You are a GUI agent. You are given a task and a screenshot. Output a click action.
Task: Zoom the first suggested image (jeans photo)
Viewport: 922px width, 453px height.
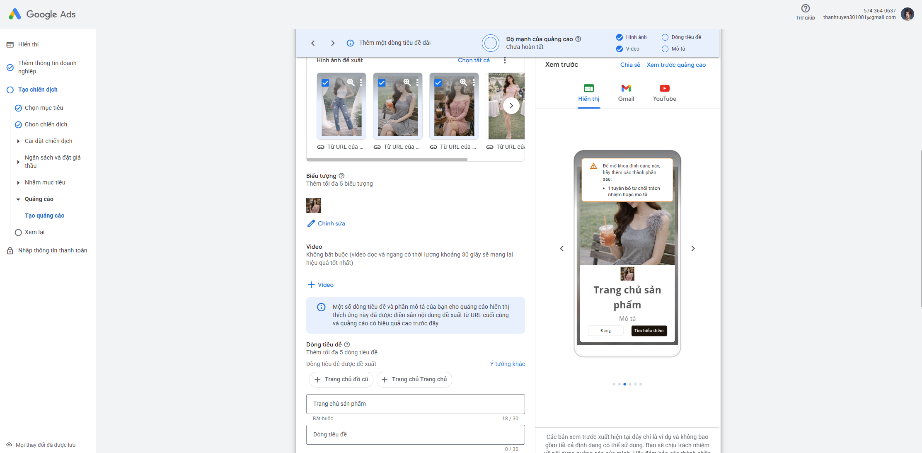pyautogui.click(x=351, y=82)
